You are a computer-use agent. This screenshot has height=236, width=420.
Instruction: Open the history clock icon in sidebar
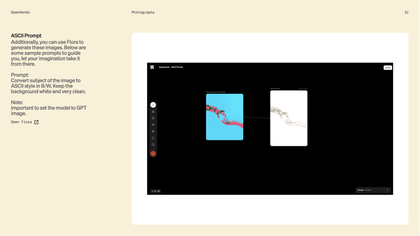(x=153, y=118)
